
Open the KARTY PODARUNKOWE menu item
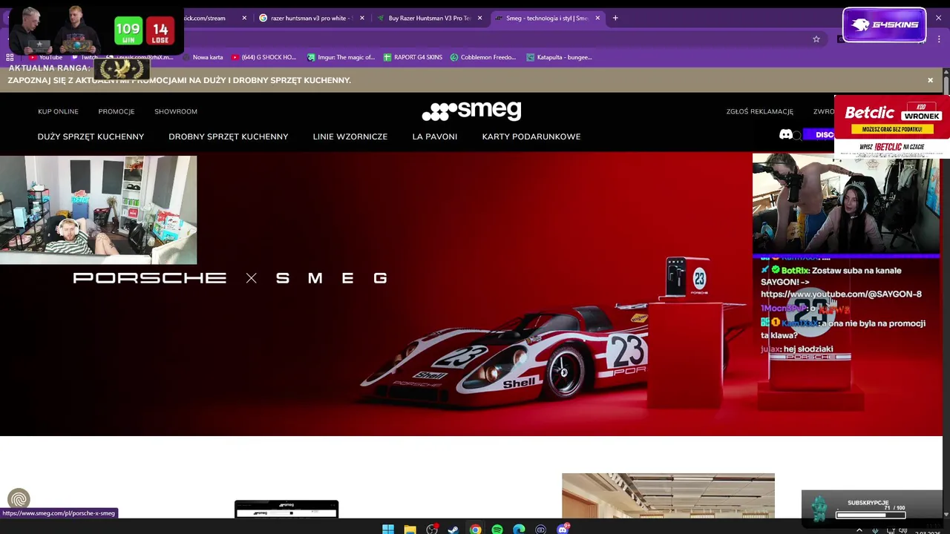coord(531,136)
